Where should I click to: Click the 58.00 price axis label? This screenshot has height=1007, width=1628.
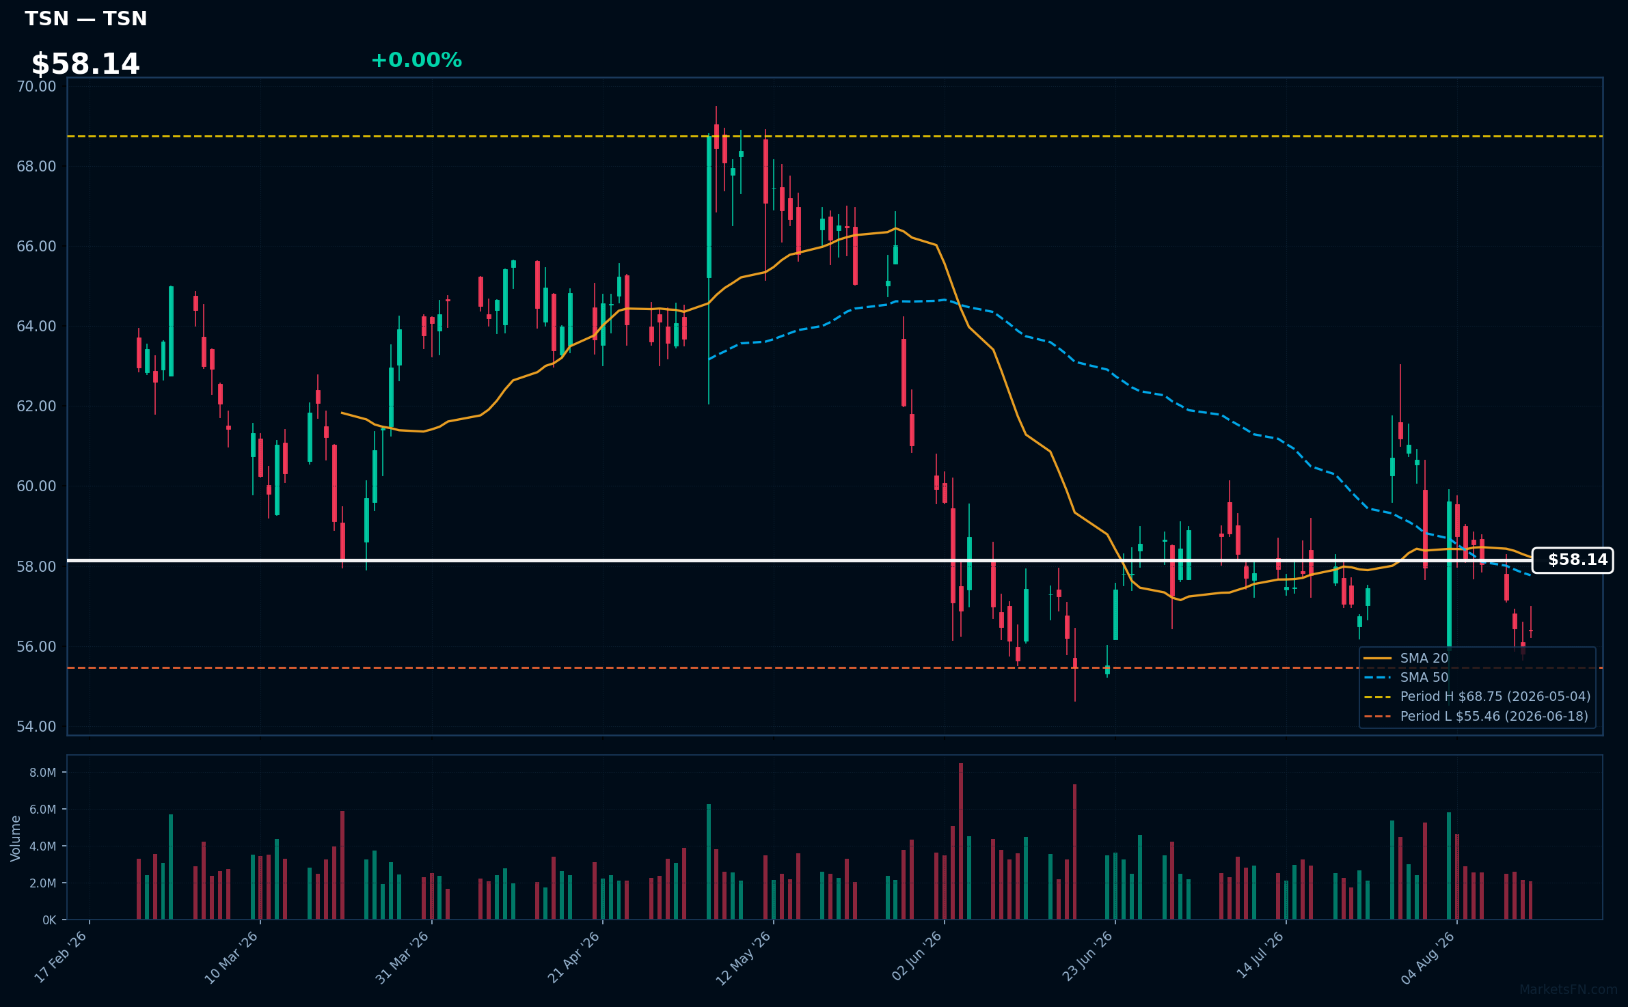pyautogui.click(x=36, y=567)
